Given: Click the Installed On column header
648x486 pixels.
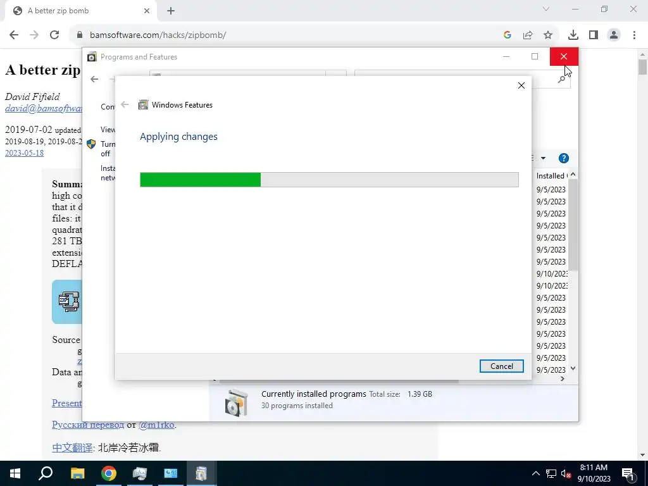Looking at the screenshot, I should [551, 176].
